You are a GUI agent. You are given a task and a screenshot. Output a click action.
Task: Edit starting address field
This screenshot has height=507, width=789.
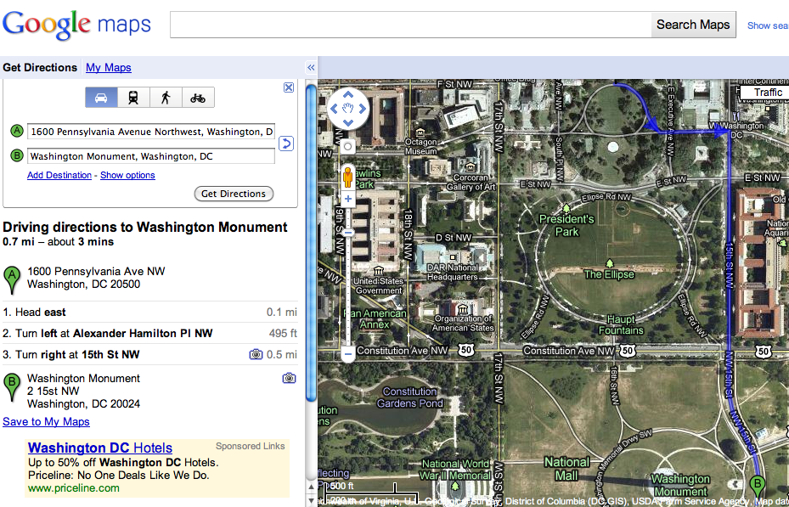coord(151,132)
